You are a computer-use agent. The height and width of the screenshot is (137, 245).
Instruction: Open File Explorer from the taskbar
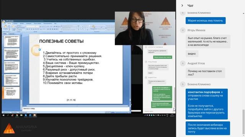21,115
